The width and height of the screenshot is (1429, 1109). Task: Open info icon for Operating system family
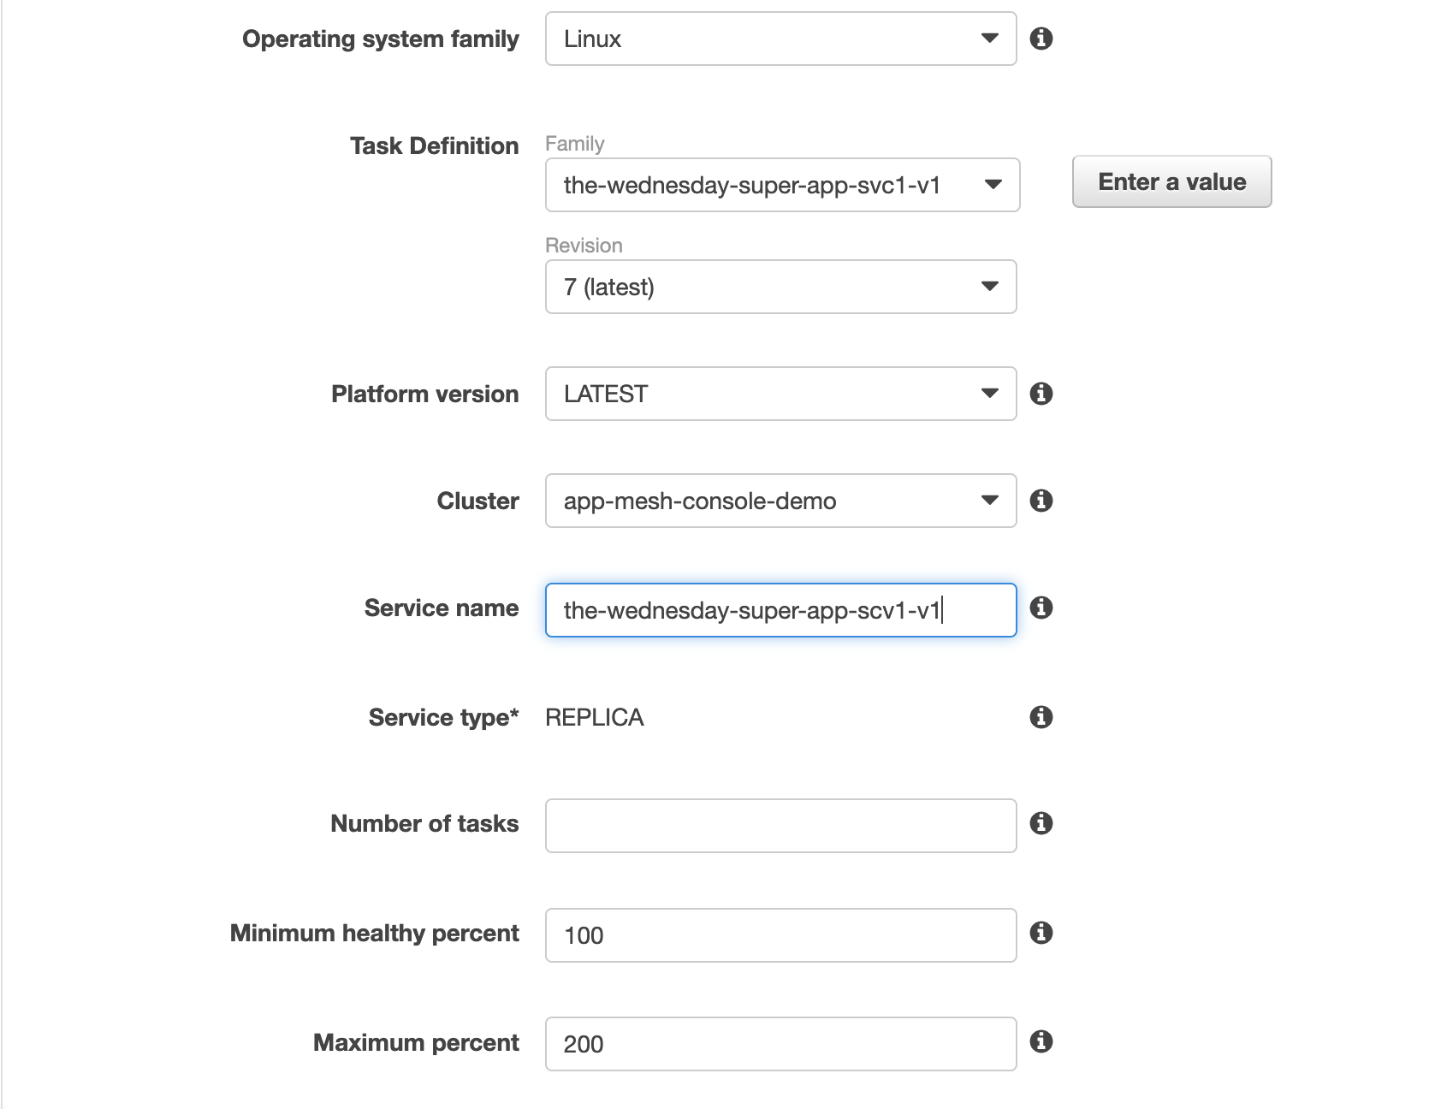point(1041,39)
